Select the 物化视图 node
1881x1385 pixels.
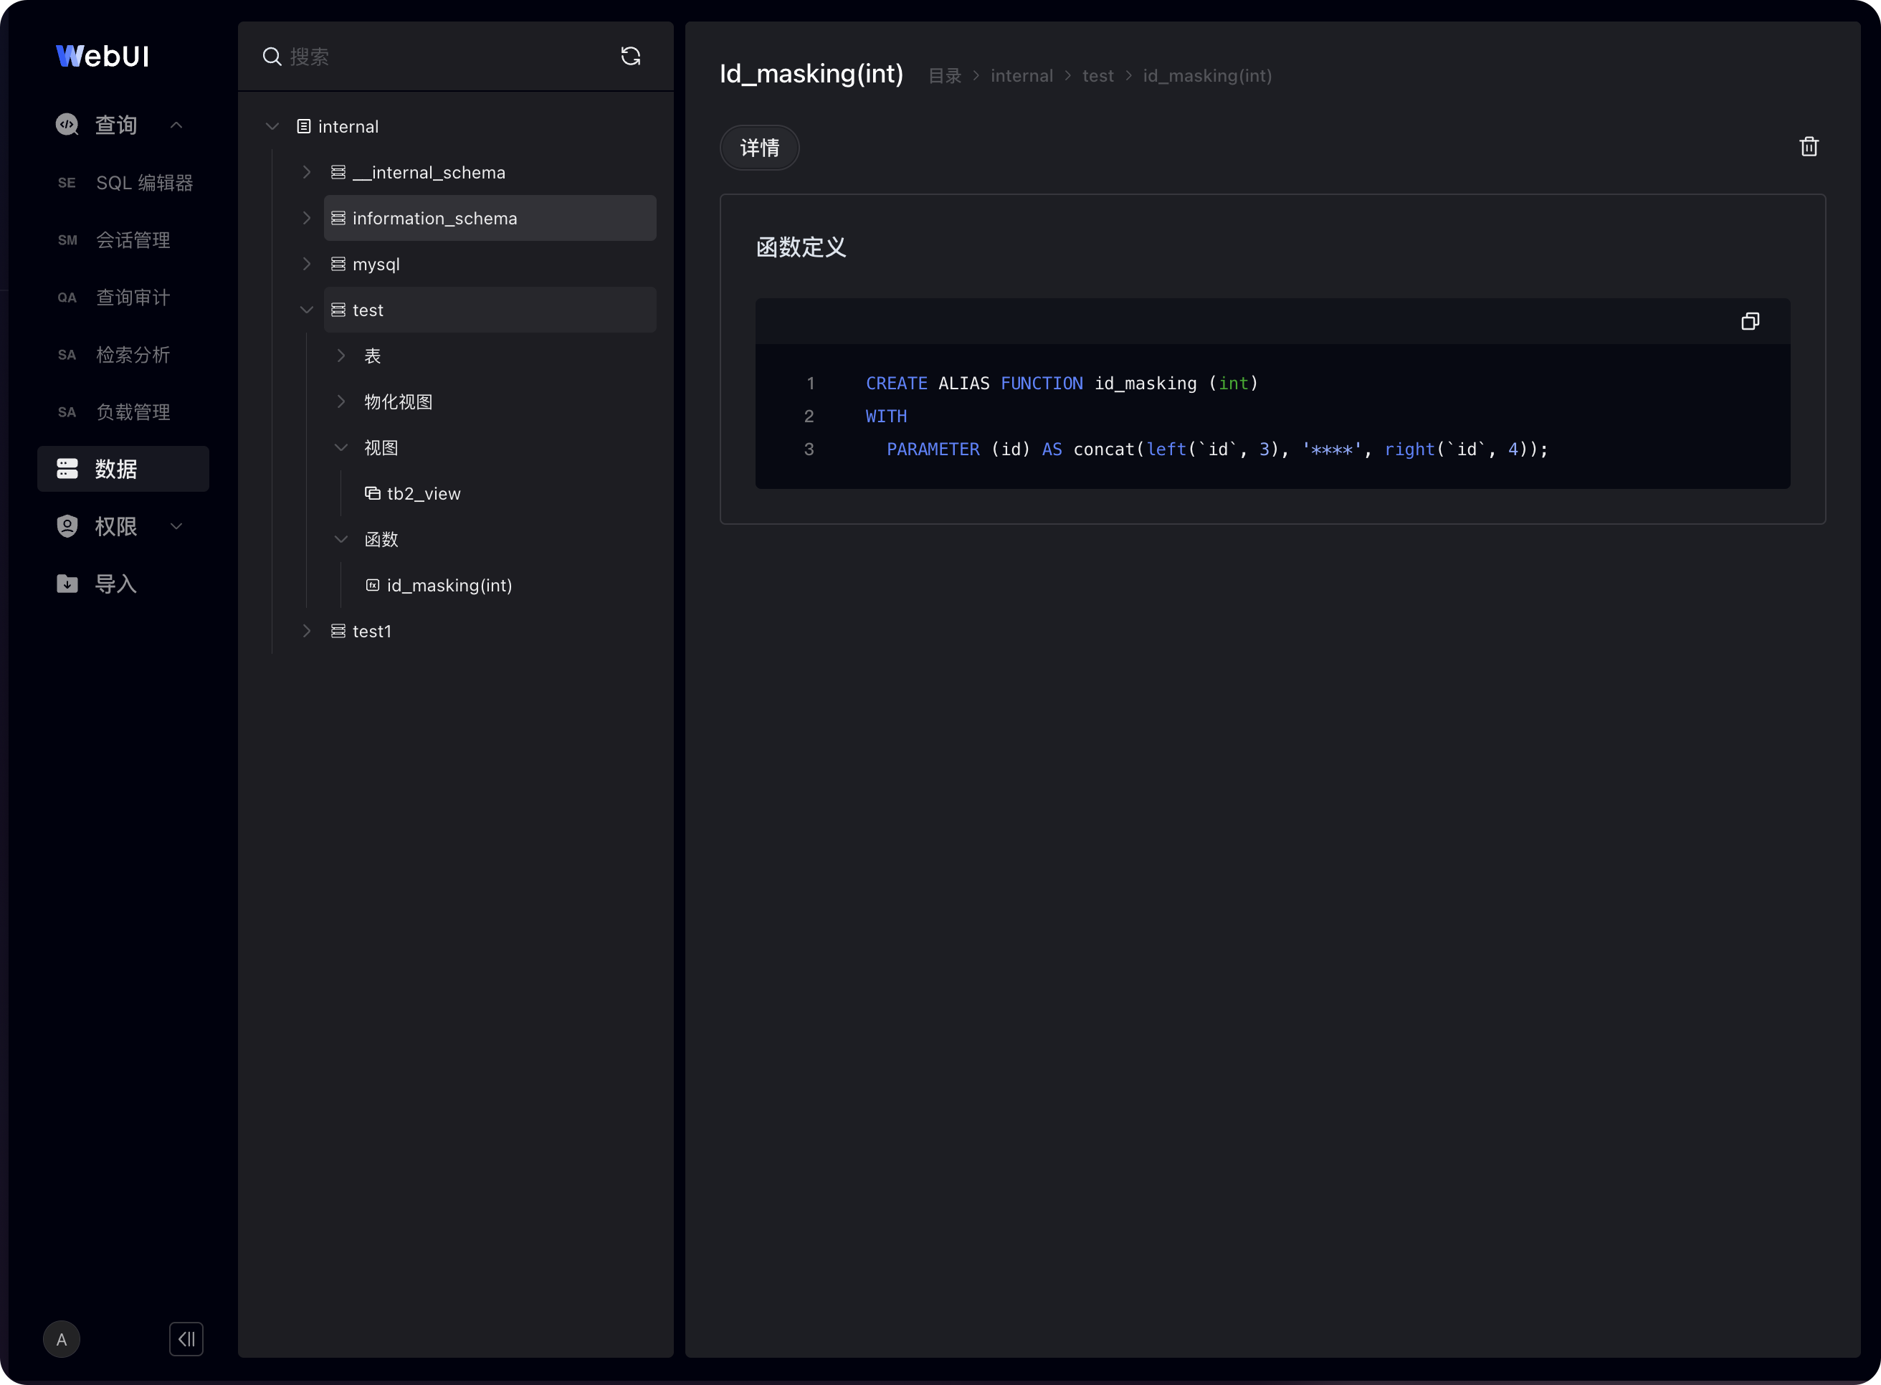(398, 401)
